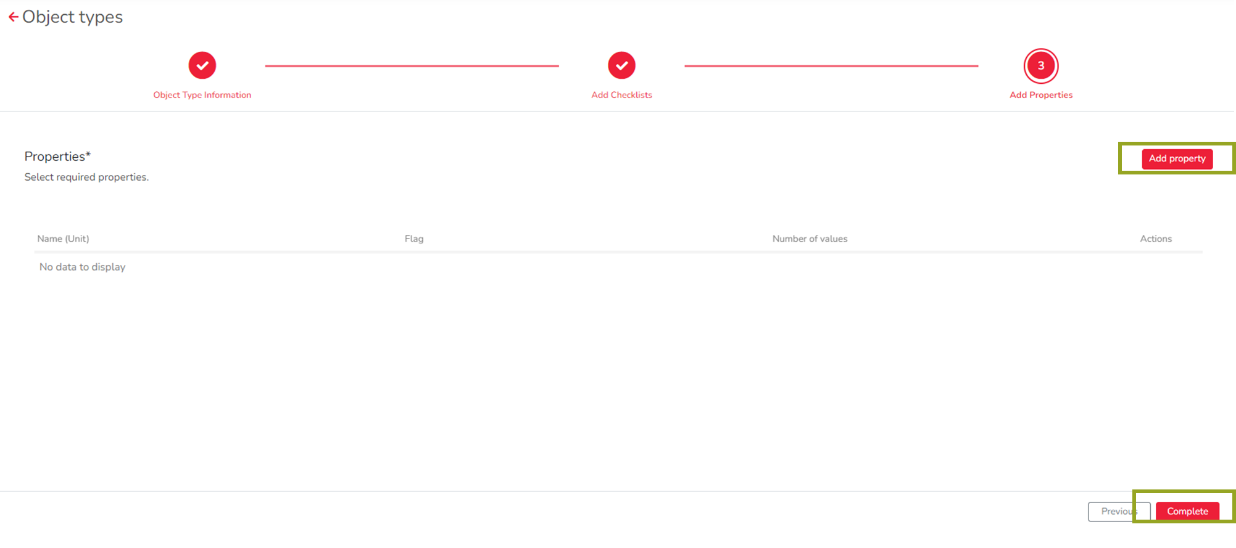This screenshot has width=1236, height=548.
Task: Click the step 3 numbered circle
Action: click(x=1040, y=65)
